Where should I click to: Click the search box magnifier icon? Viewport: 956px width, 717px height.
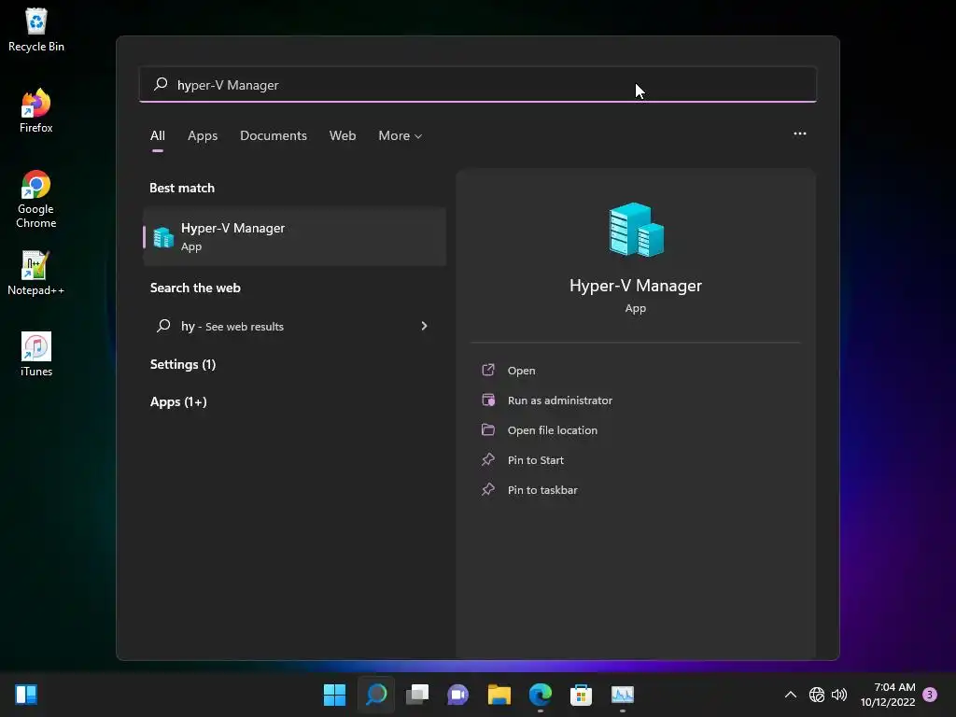tap(161, 84)
